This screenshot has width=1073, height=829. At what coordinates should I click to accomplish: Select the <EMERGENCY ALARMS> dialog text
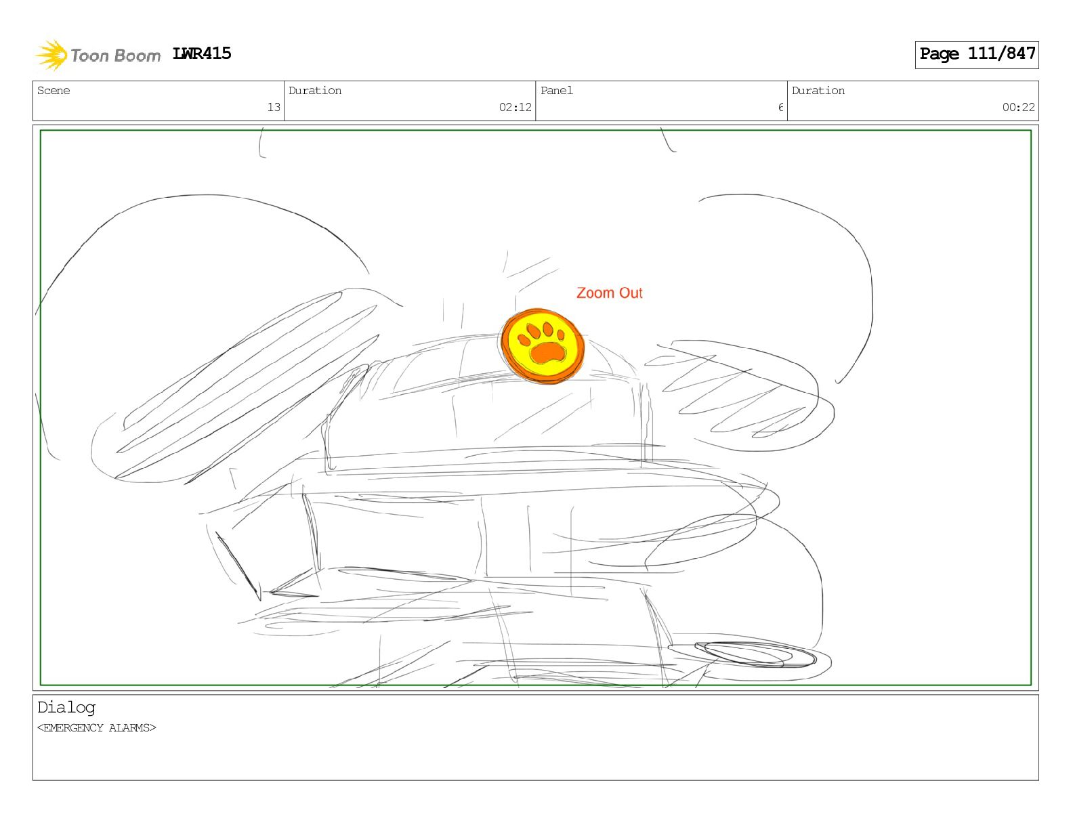pyautogui.click(x=97, y=728)
